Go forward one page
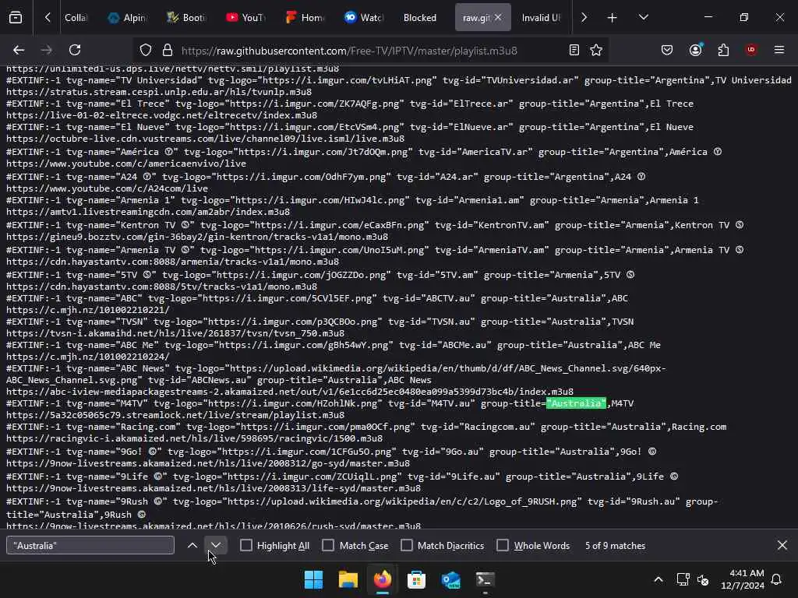 click(x=46, y=50)
